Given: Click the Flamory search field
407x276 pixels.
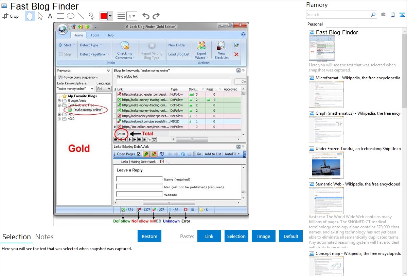Looking at the screenshot, I should 338,15.
